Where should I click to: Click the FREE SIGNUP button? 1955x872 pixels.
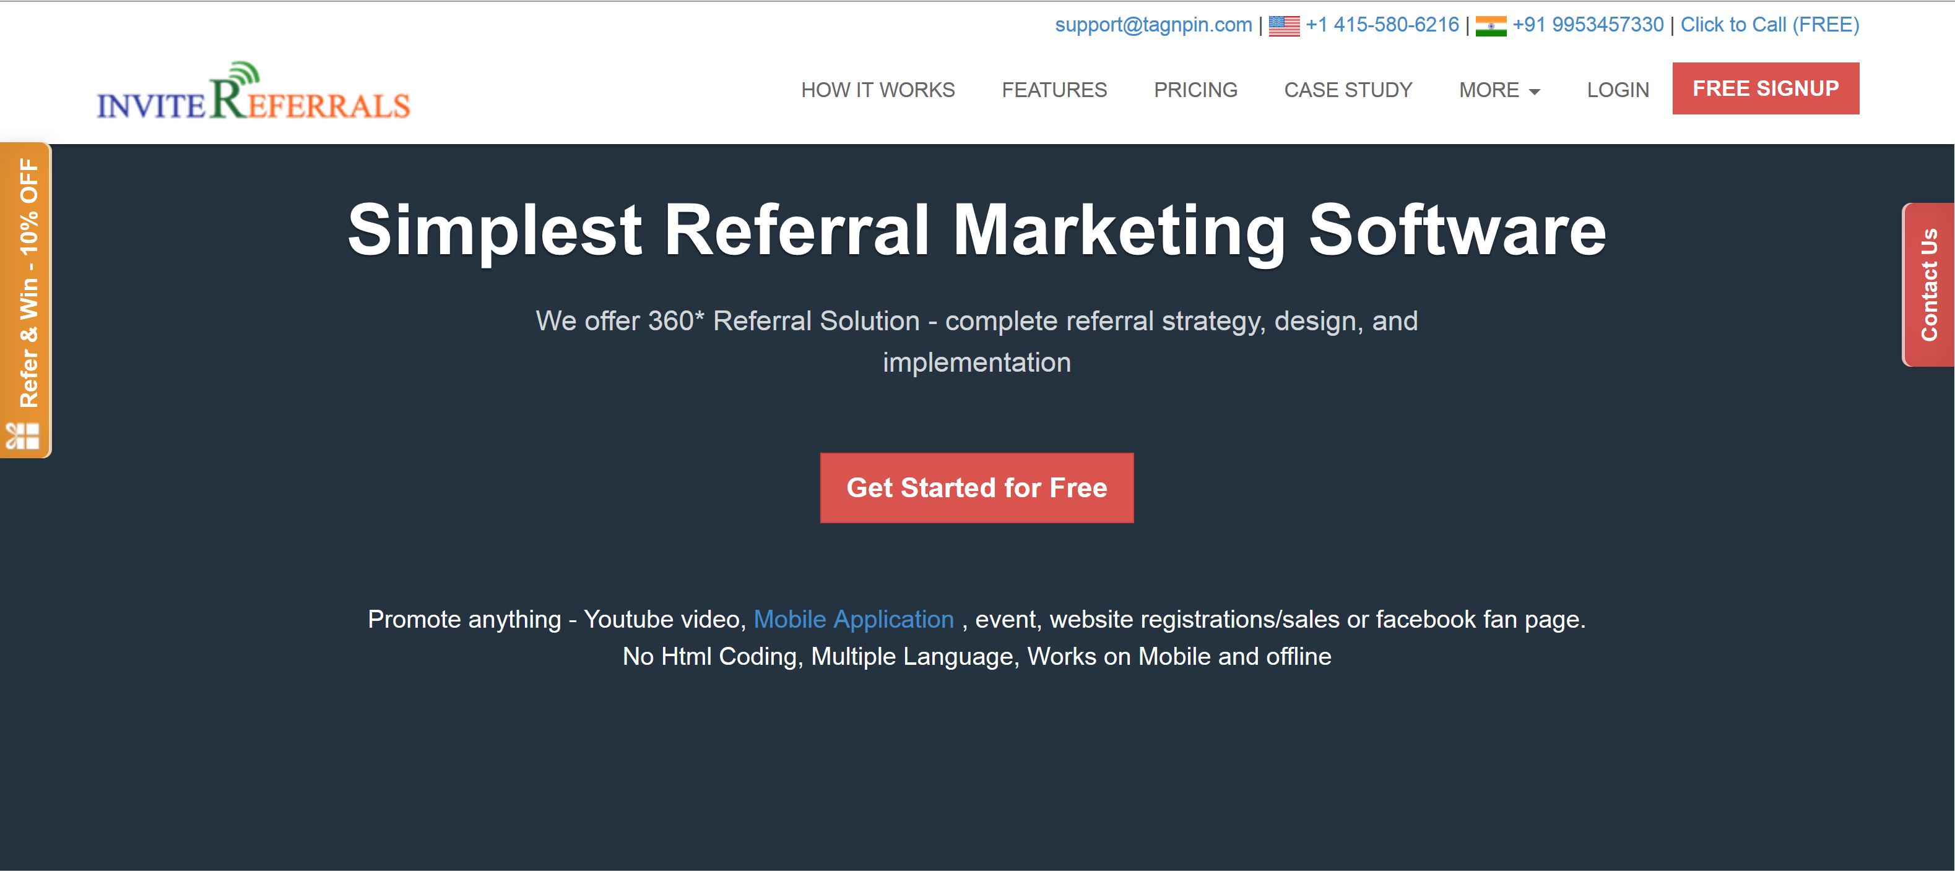pos(1766,88)
